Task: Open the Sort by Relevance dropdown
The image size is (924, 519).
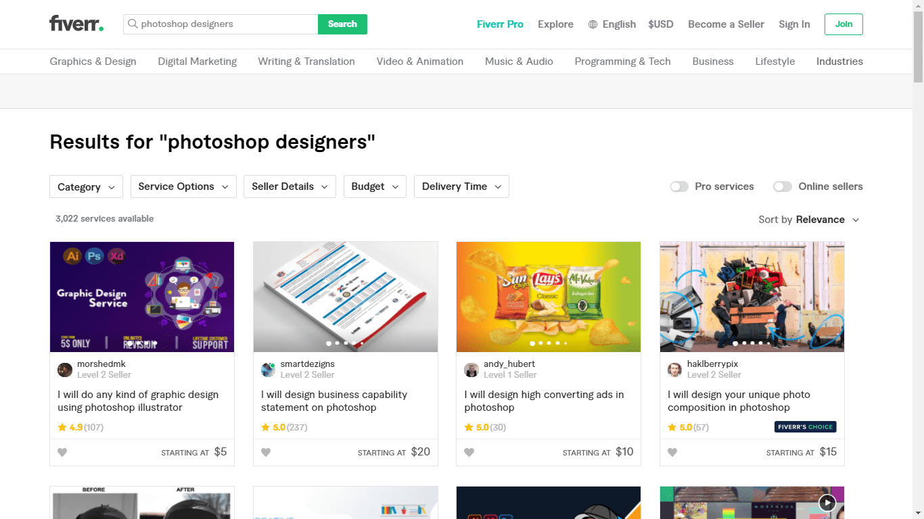Action: (x=809, y=220)
